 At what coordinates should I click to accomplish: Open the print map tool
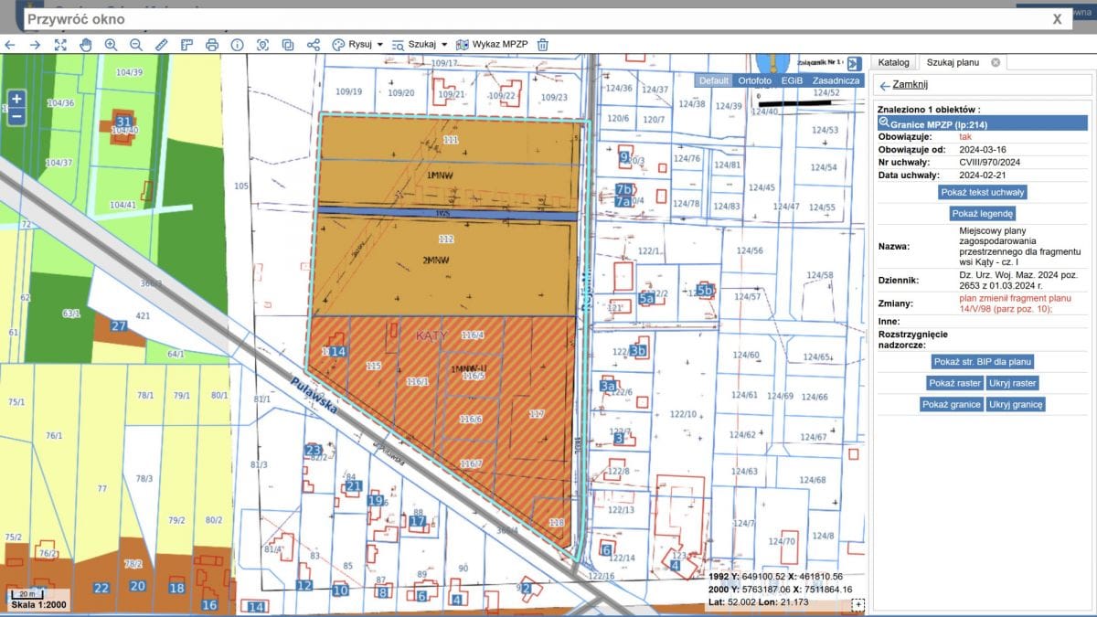[212, 44]
